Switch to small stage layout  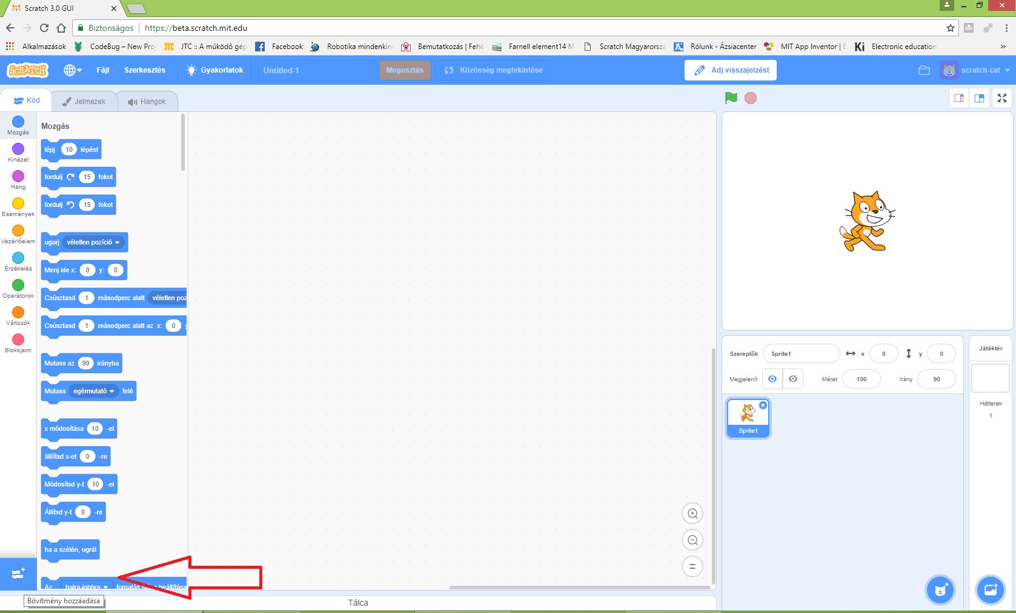[959, 98]
